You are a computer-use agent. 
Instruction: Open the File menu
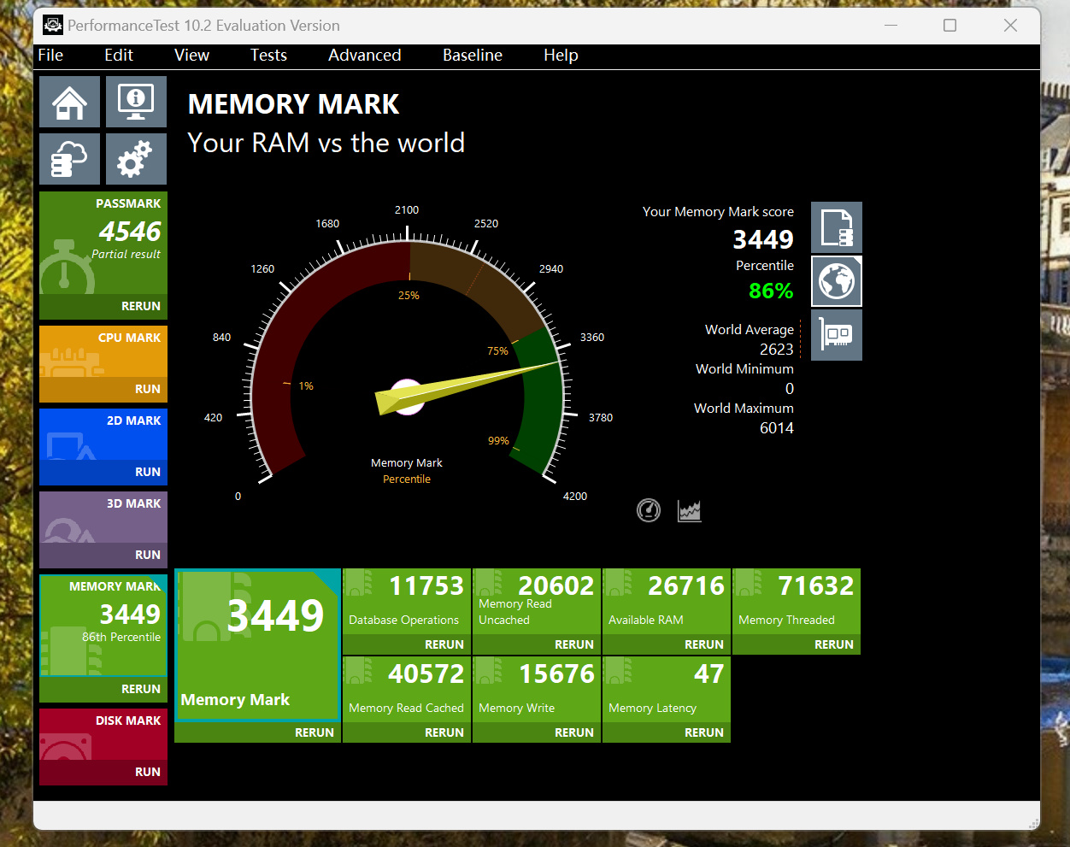pyautogui.click(x=50, y=55)
